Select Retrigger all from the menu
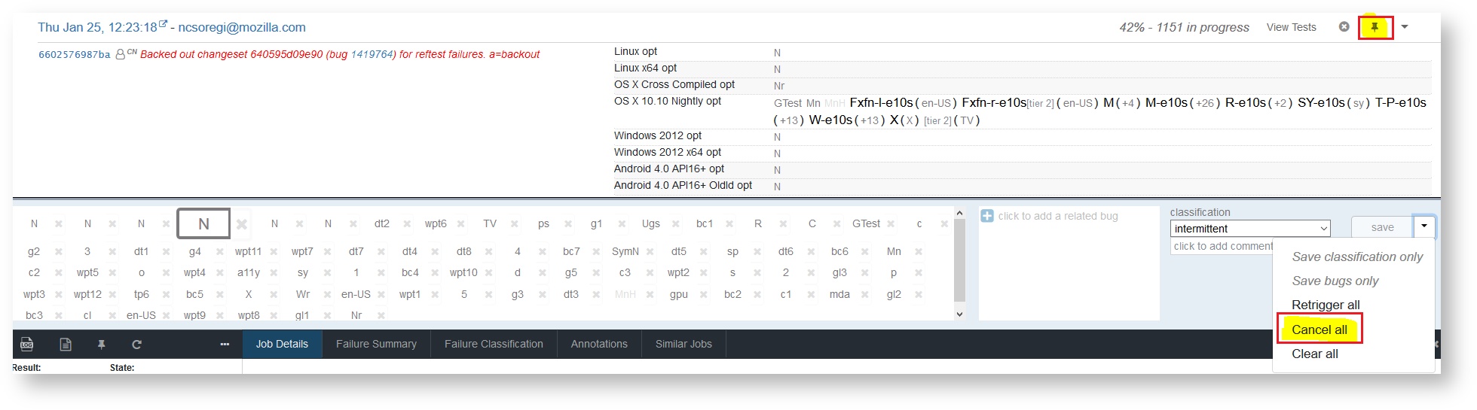The width and height of the screenshot is (1477, 410). (1326, 305)
